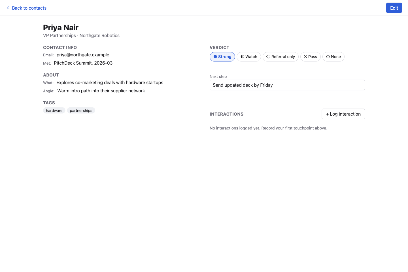Screen dimensions: 408x272
Task: Click 'Explores co-marketing deals with hardware startups'
Action: point(110,82)
